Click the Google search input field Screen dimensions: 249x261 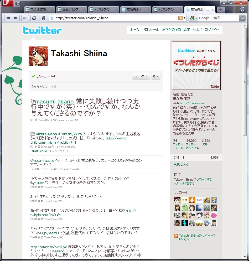pos(219,18)
